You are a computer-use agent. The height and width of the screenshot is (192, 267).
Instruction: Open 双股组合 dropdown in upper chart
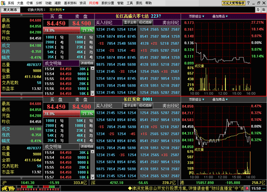click(196, 16)
